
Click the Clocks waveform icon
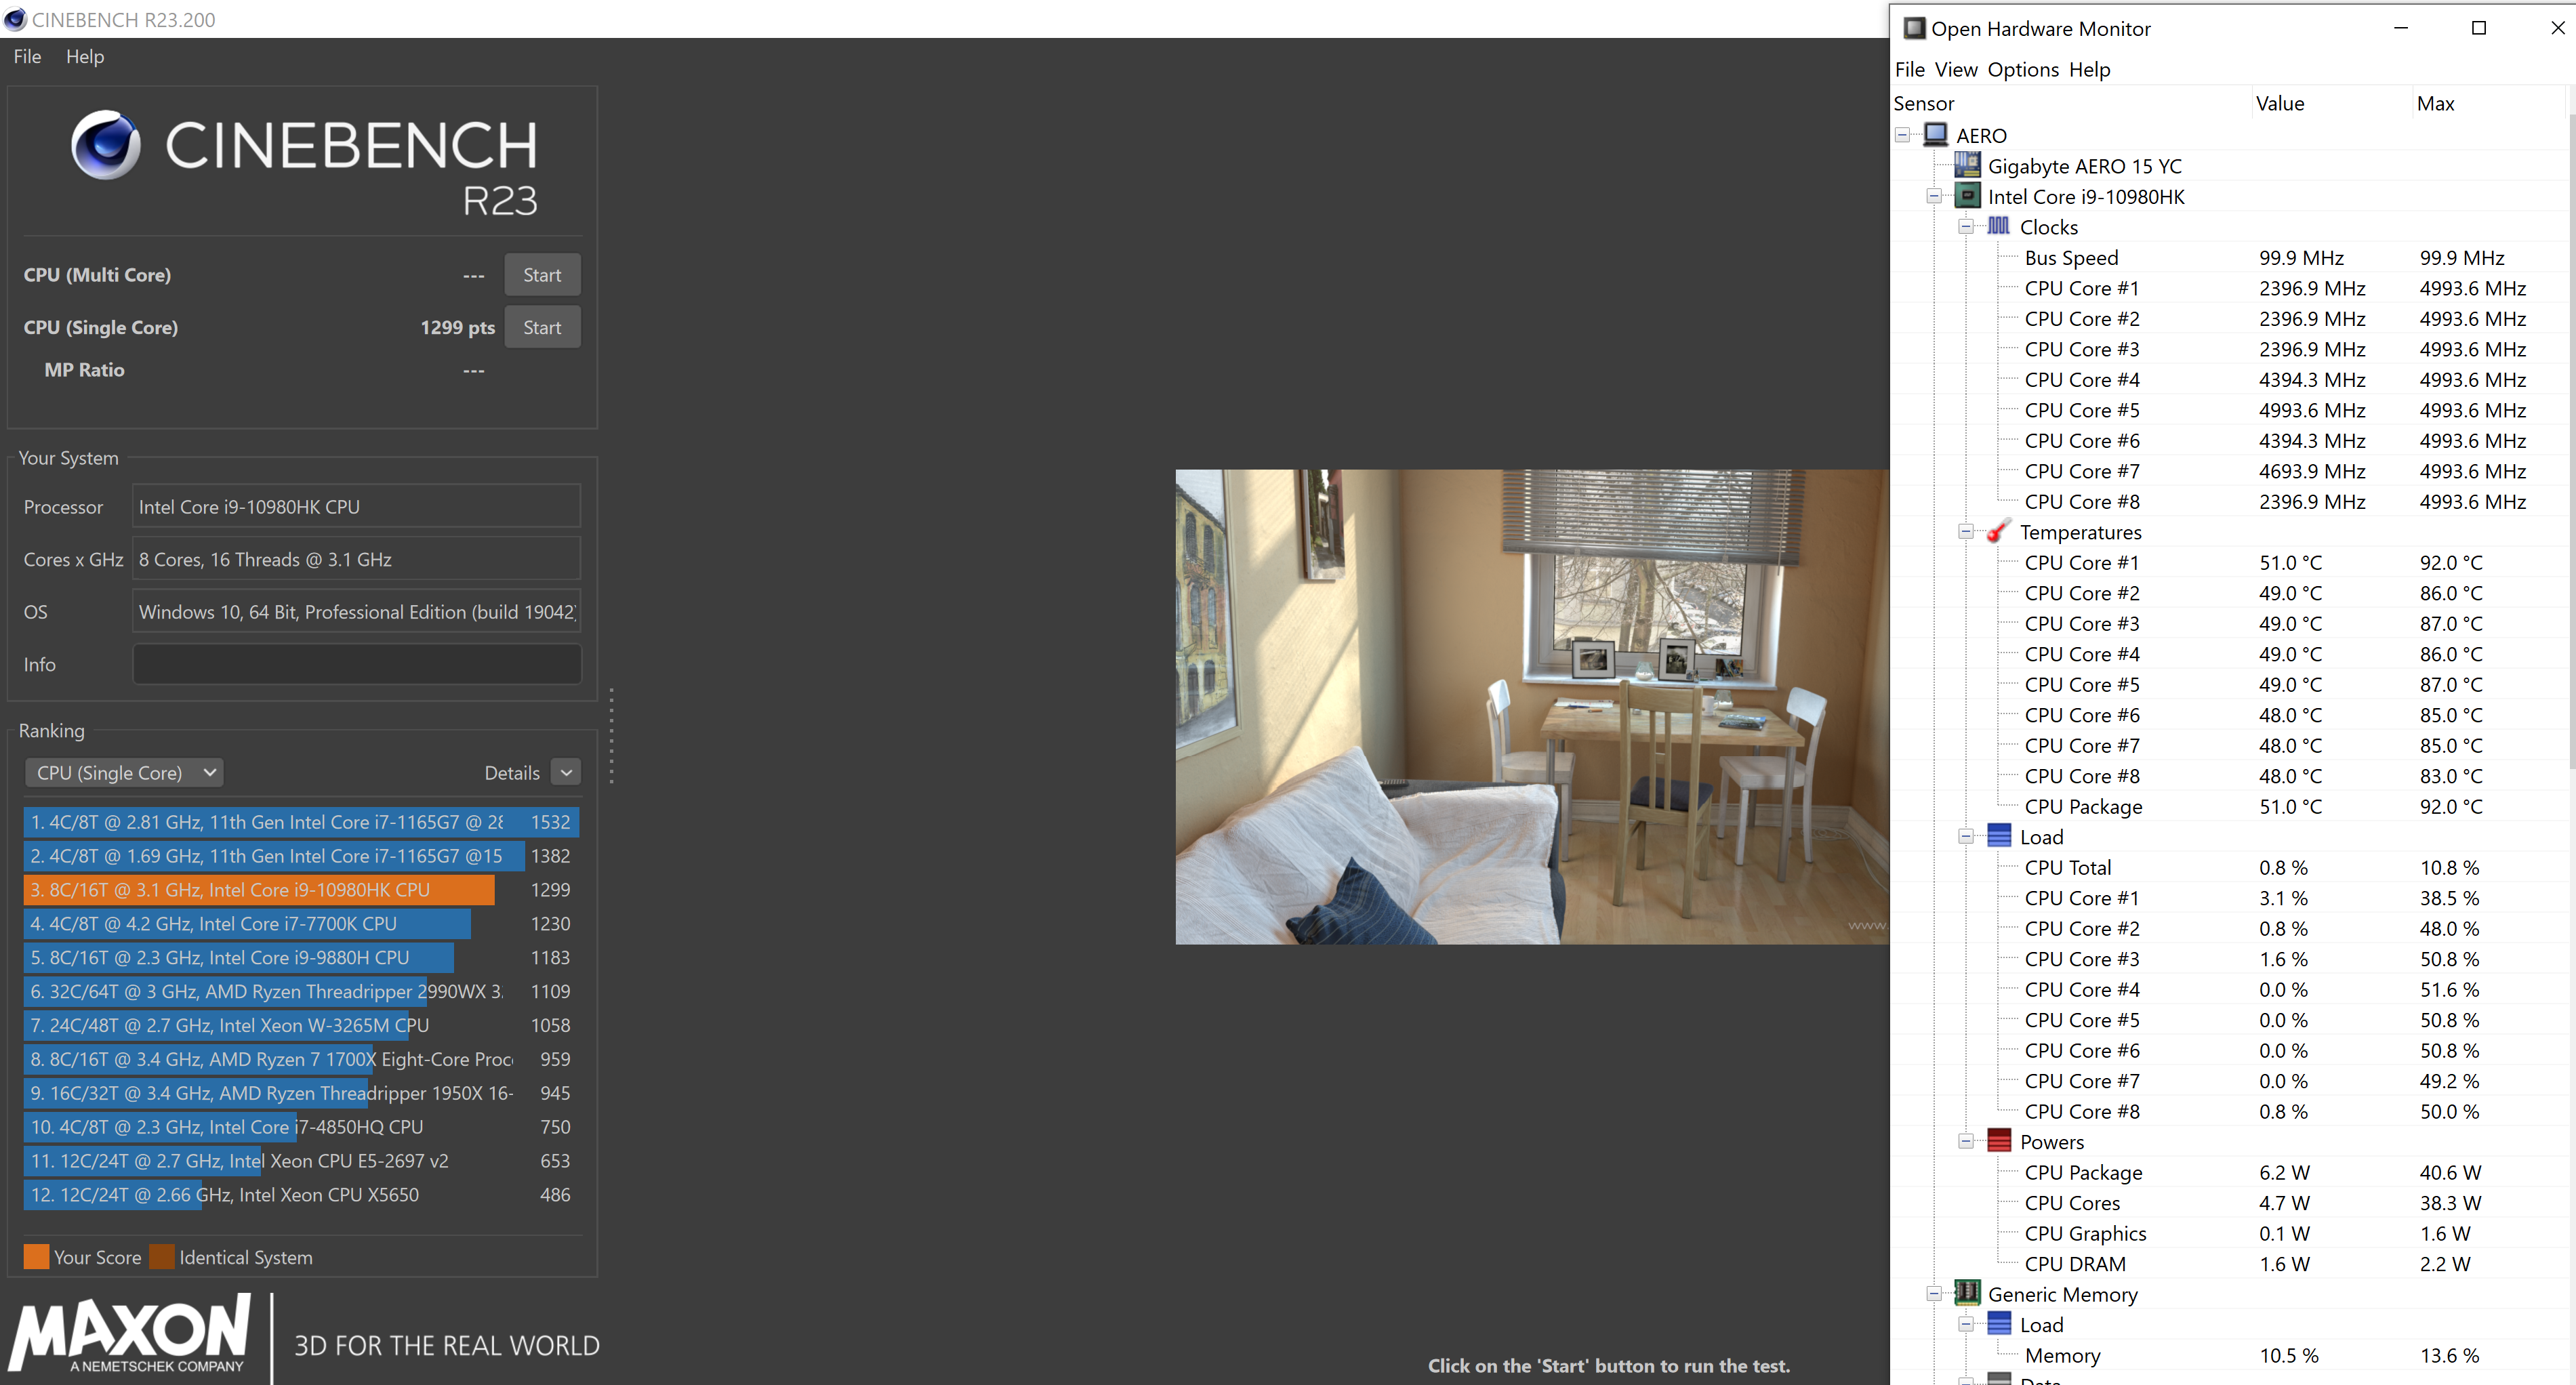coord(1998,226)
